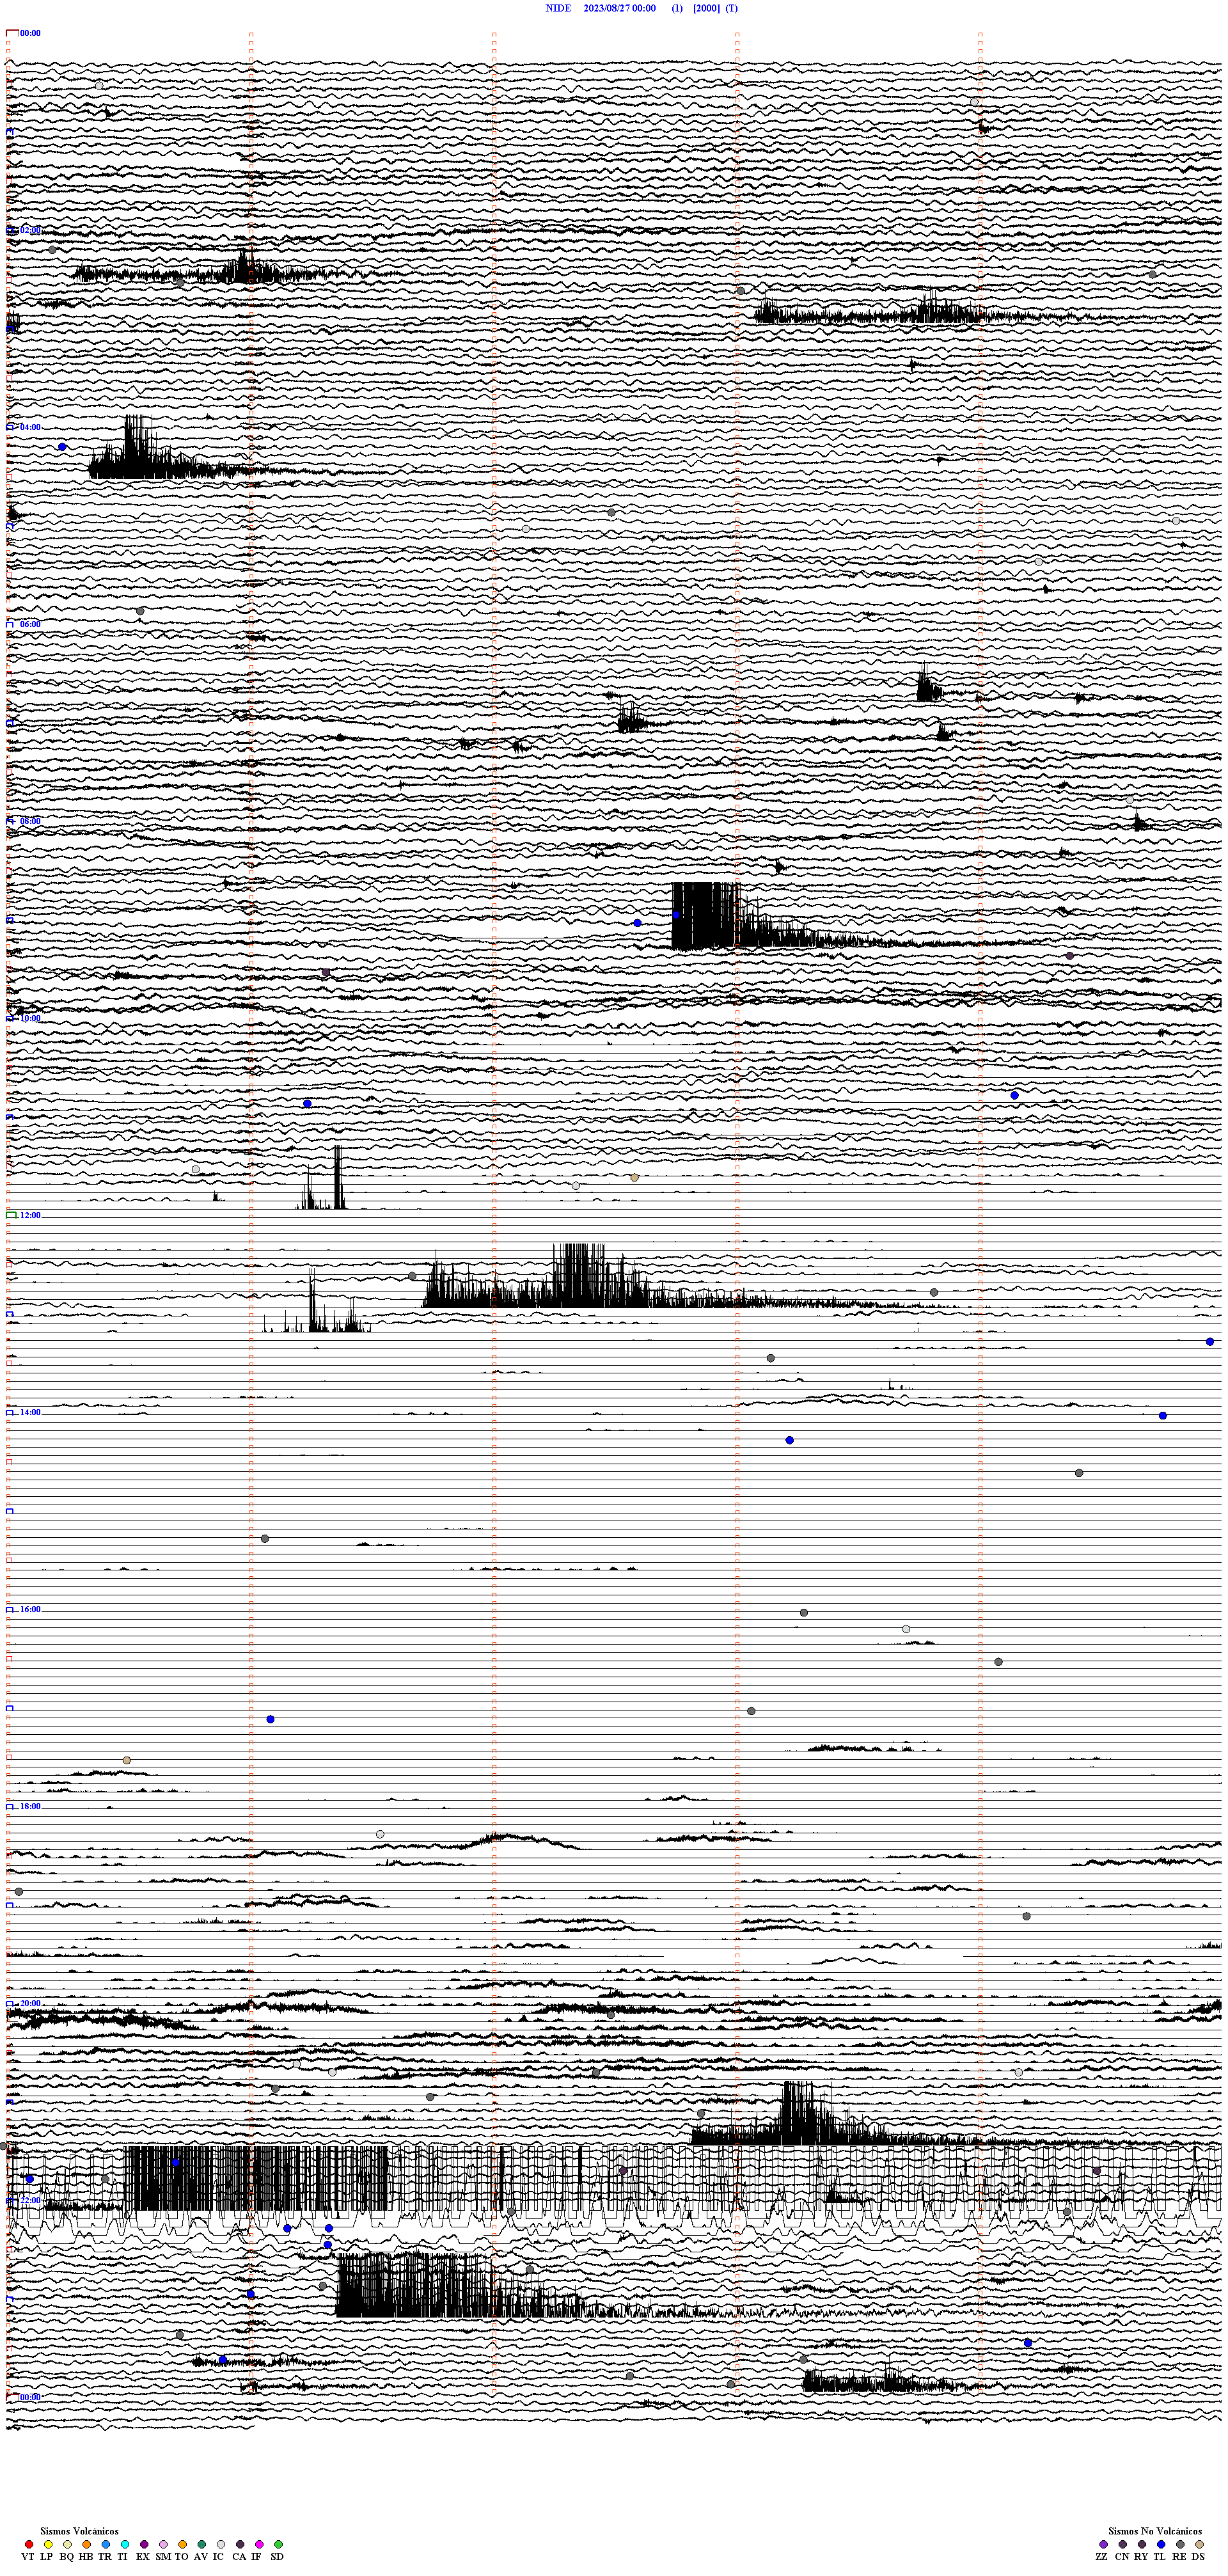Click the '02:00' time label

[30, 230]
